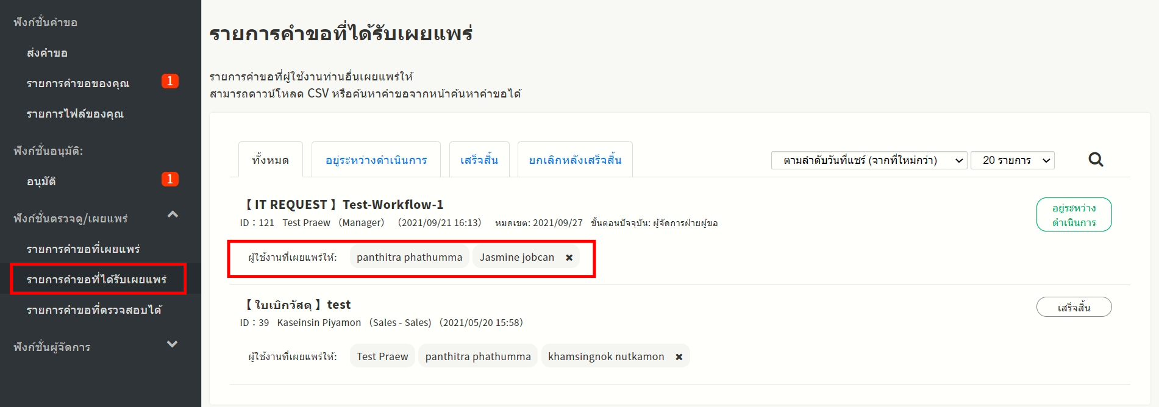Go to รายการไฟล์ของคุณ in the sidebar
The image size is (1159, 407).
point(75,114)
